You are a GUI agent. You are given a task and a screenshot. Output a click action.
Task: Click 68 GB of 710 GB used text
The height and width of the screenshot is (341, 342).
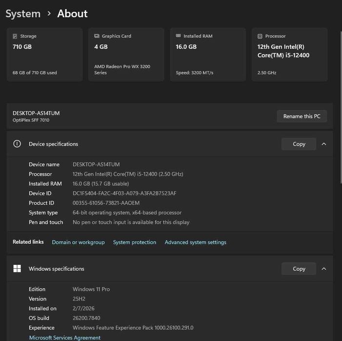[35, 73]
